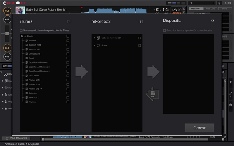This screenshot has height=146, width=234.
Task: Check the Free Tracks playlist checkbox
Action: click(68, 76)
